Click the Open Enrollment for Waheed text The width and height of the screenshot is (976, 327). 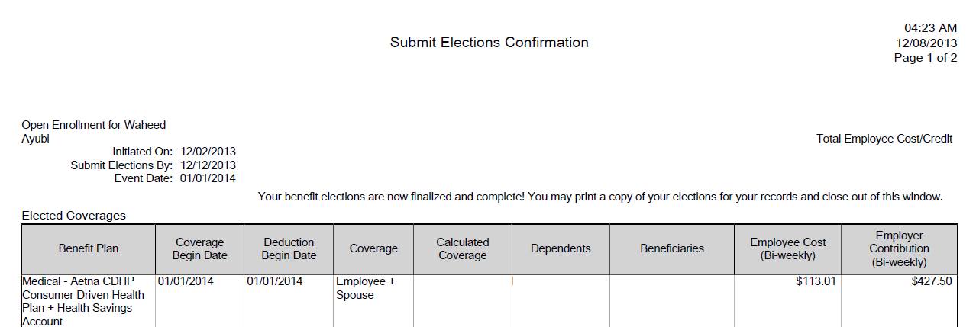(x=93, y=125)
